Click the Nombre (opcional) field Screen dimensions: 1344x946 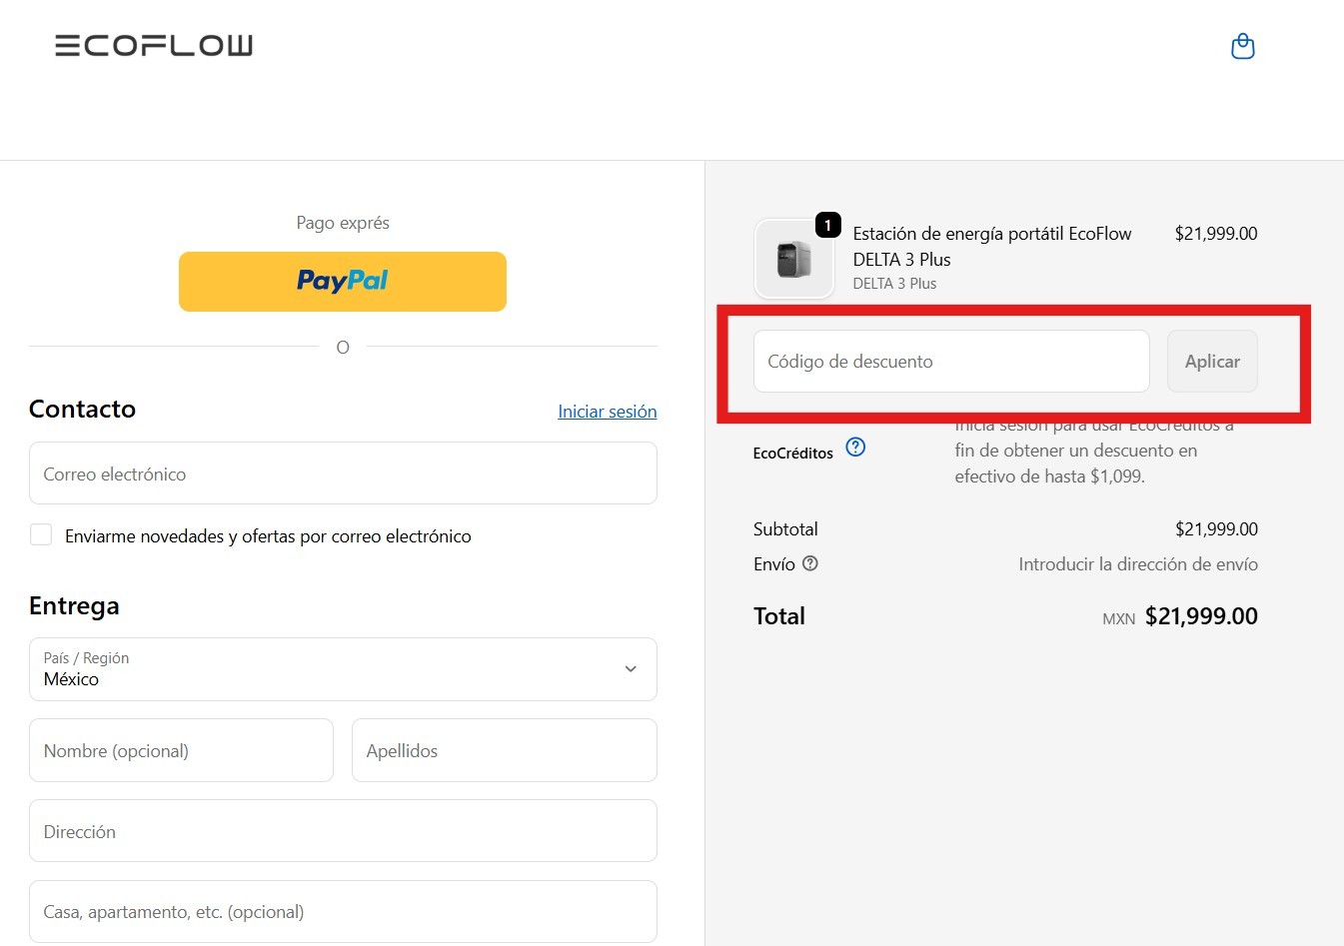181,751
